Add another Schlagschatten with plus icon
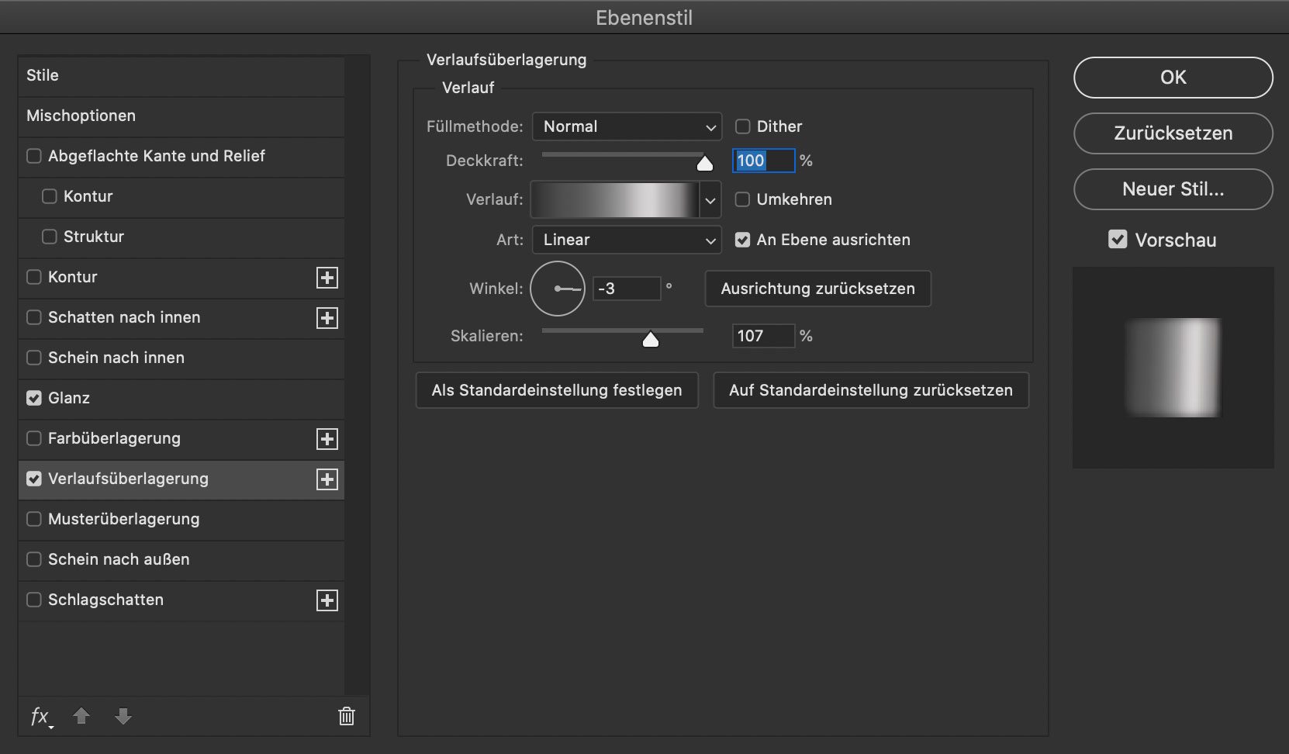Screen dimensions: 1289x754 [327, 600]
